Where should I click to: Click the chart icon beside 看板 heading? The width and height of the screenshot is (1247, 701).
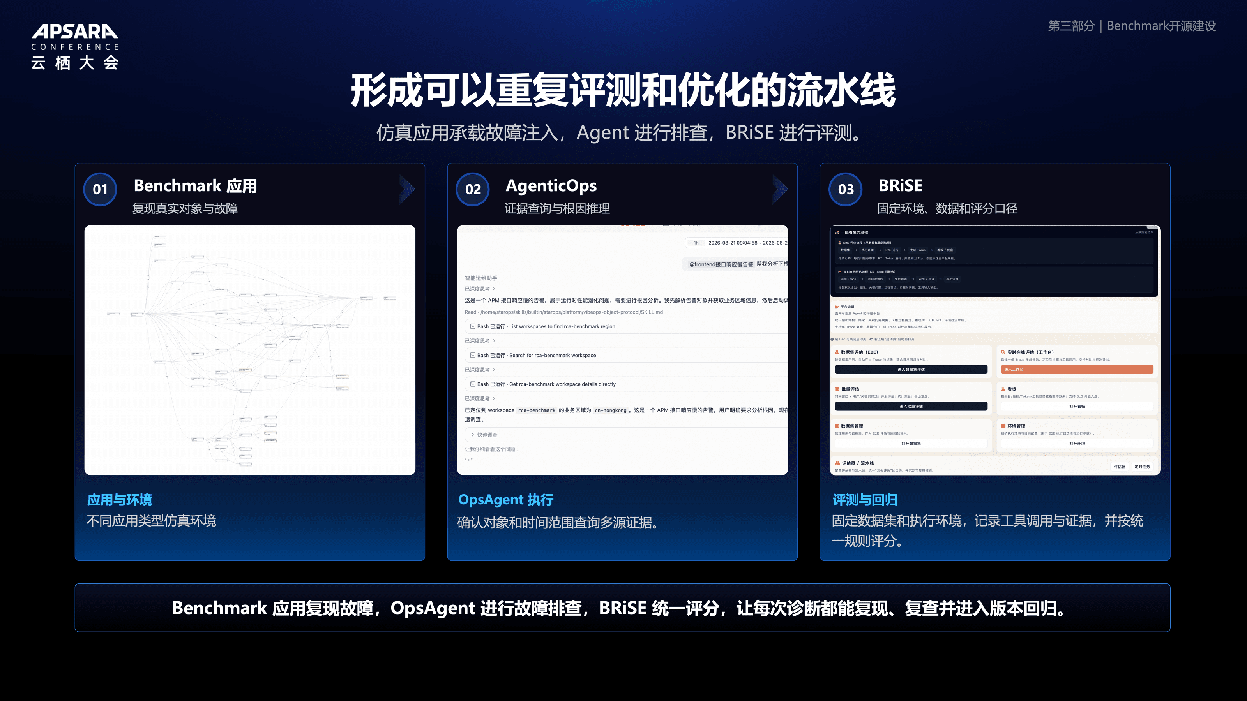(x=1003, y=389)
